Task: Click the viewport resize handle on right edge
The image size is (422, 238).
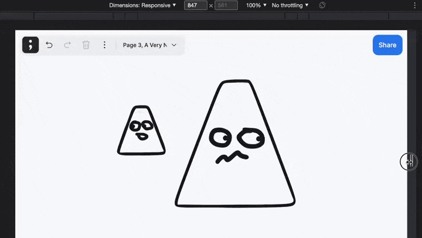Action: [409, 161]
